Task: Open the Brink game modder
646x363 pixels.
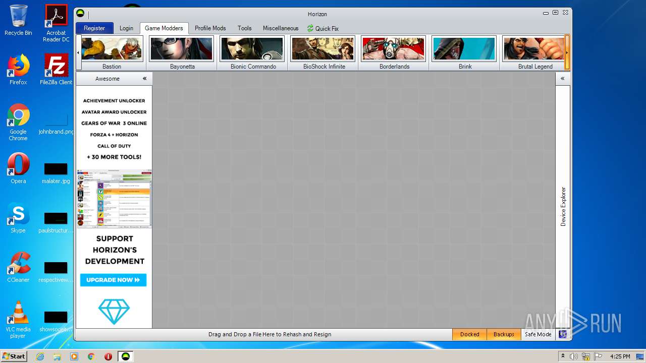Action: click(464, 52)
